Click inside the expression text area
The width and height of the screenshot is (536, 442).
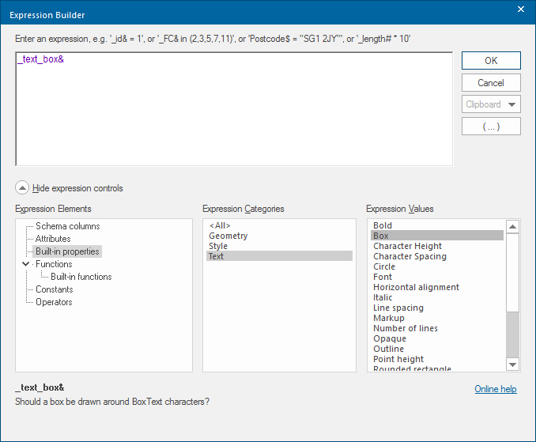click(234, 111)
